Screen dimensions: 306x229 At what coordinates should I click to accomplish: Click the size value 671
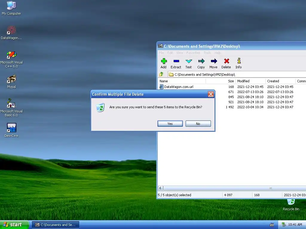coord(231,92)
